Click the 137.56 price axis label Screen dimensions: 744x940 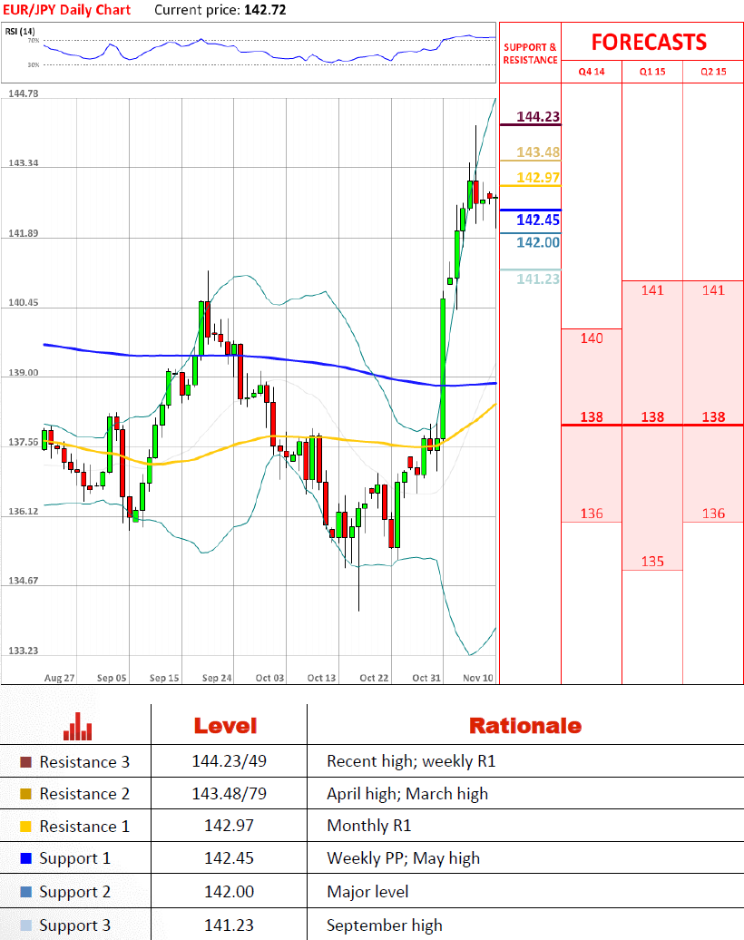(x=24, y=442)
